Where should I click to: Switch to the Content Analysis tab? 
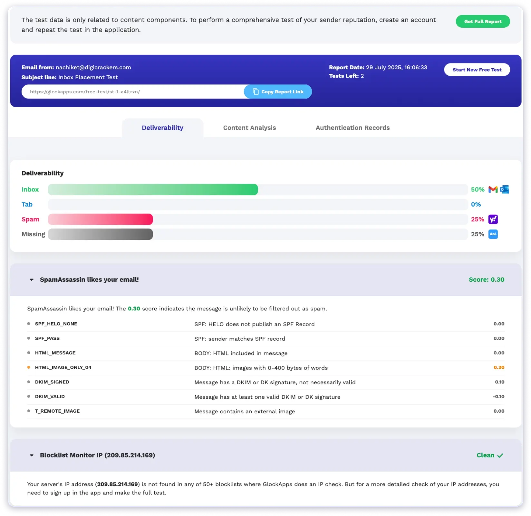point(249,128)
